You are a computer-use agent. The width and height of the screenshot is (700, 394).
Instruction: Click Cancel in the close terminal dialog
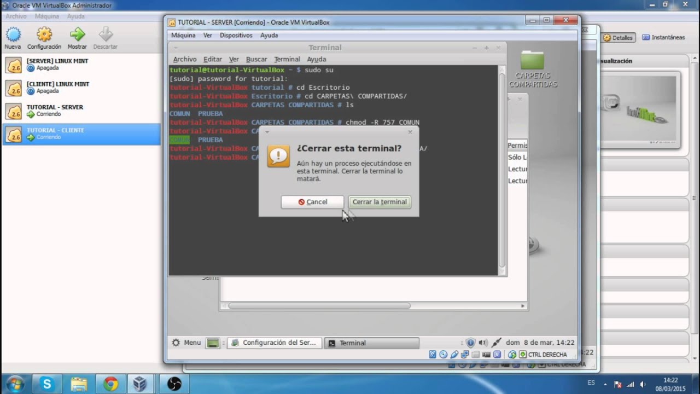point(312,202)
